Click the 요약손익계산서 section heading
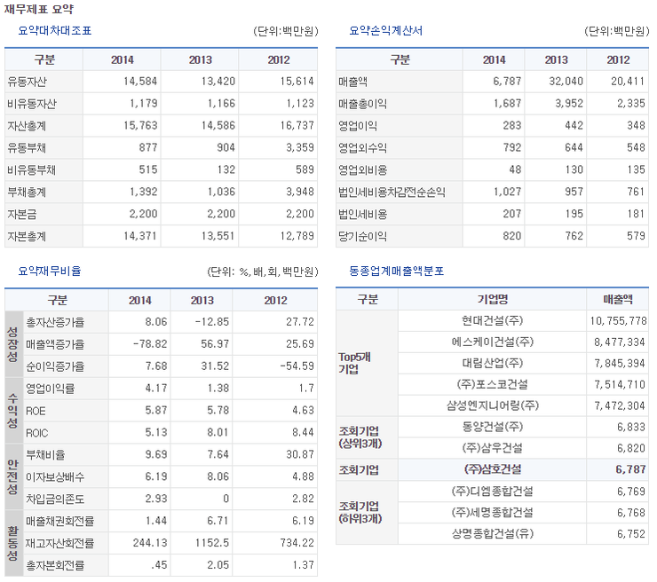657x582 pixels. (x=385, y=30)
